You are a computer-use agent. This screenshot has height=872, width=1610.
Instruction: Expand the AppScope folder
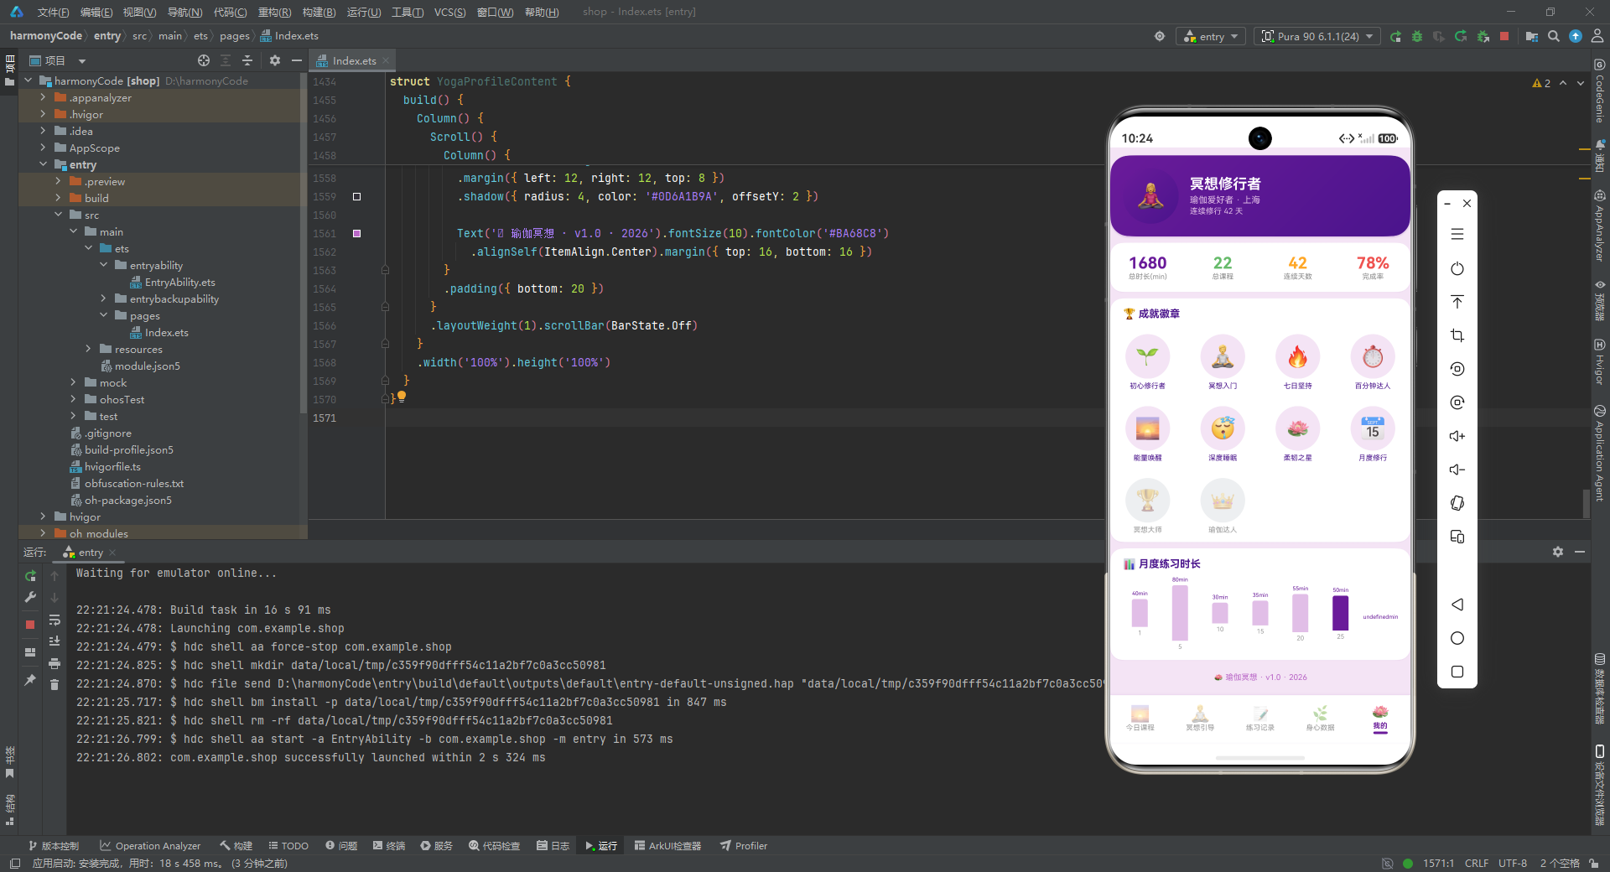[43, 148]
